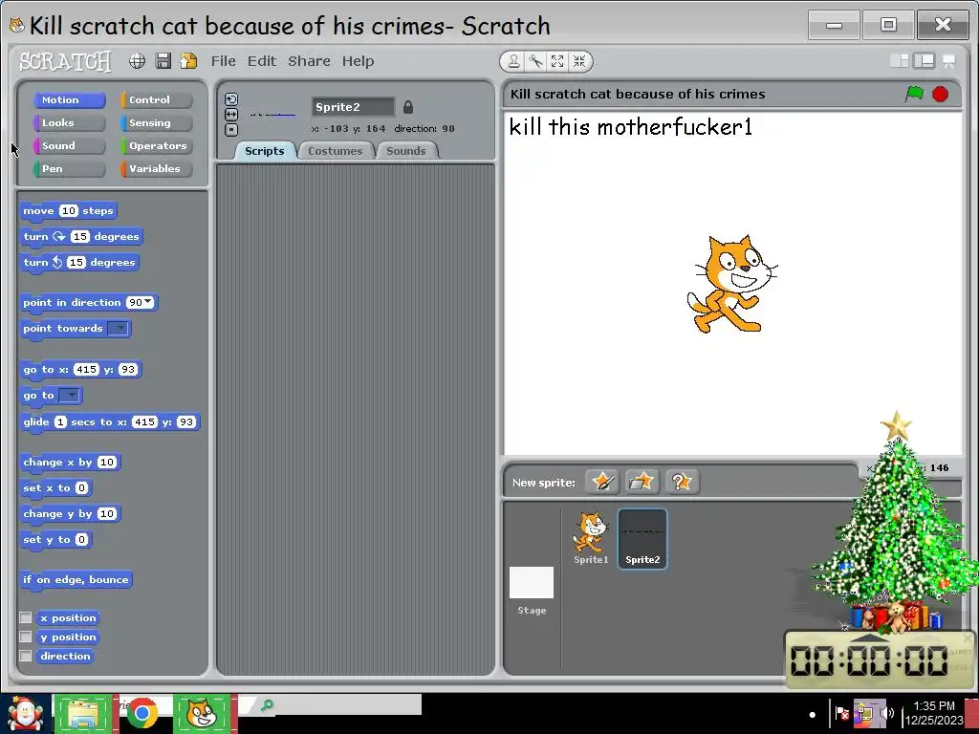
Task: Click the Action Center flag tray icon
Action: click(842, 713)
